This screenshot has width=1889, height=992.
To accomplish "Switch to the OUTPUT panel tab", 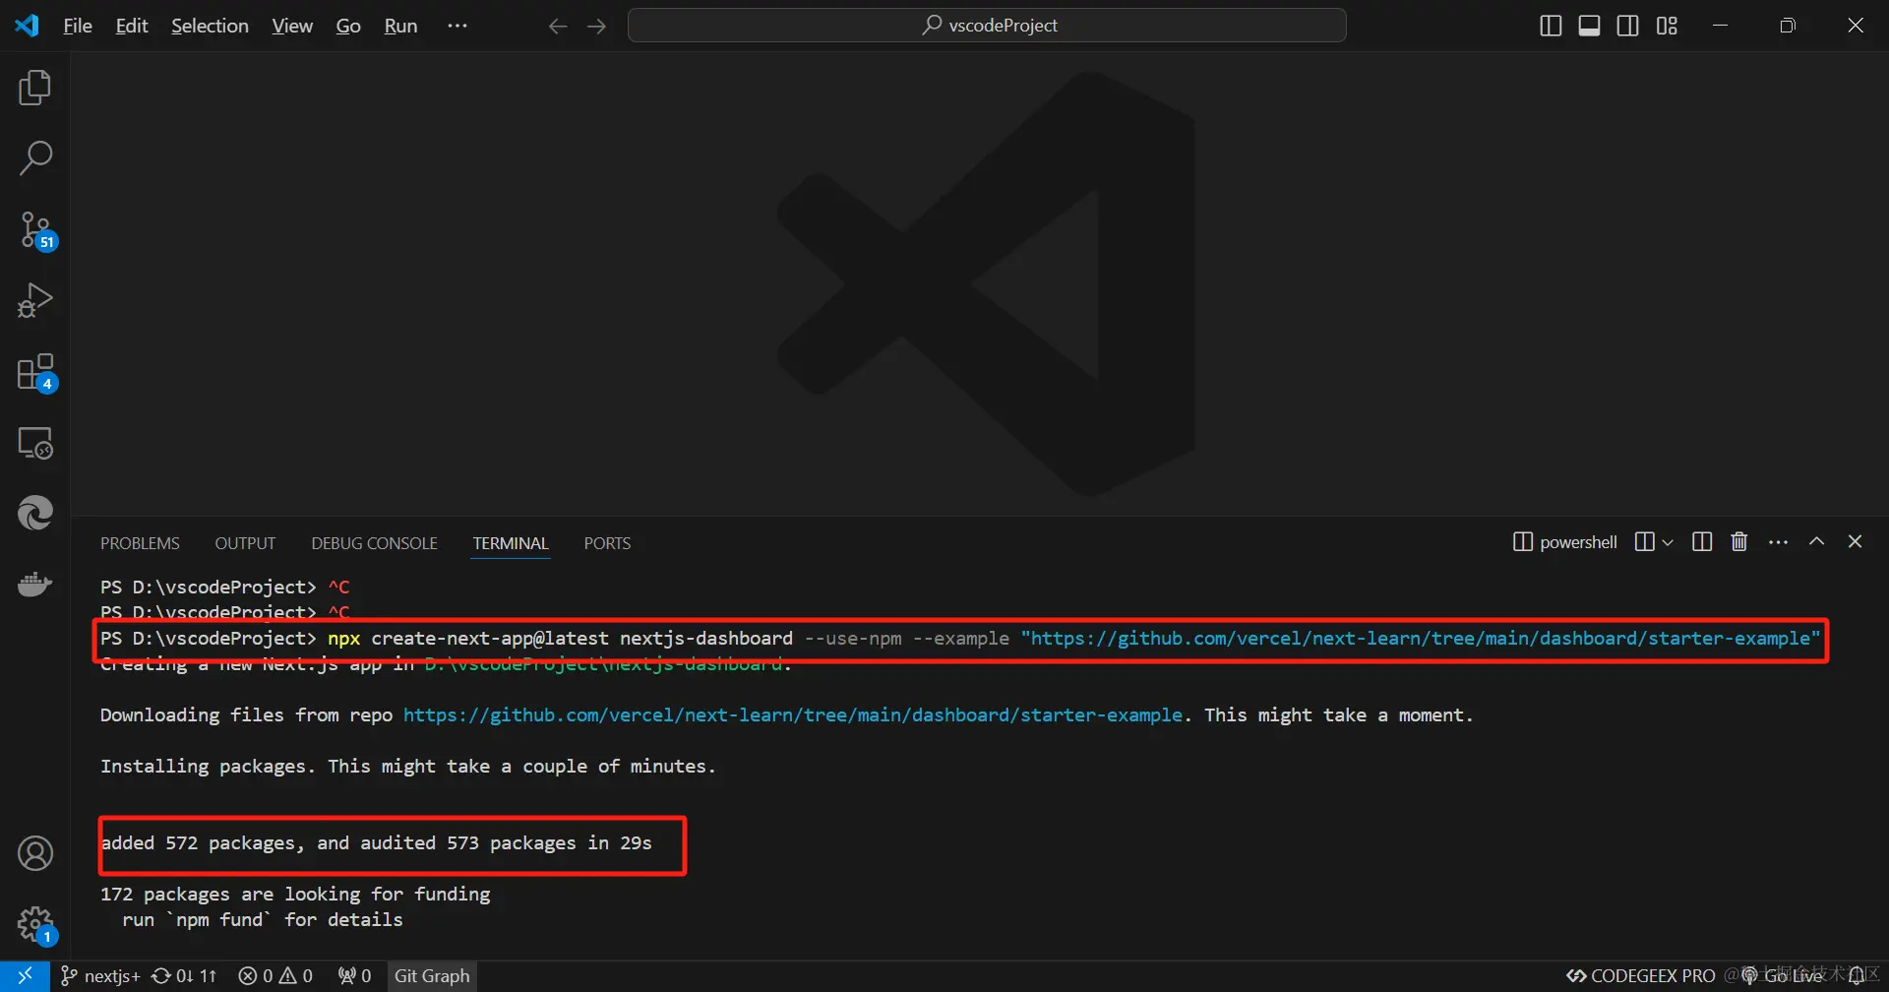I will 245,543.
